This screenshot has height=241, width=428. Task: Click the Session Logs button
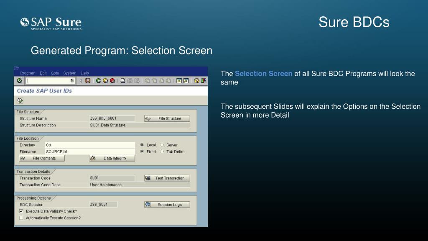167,205
